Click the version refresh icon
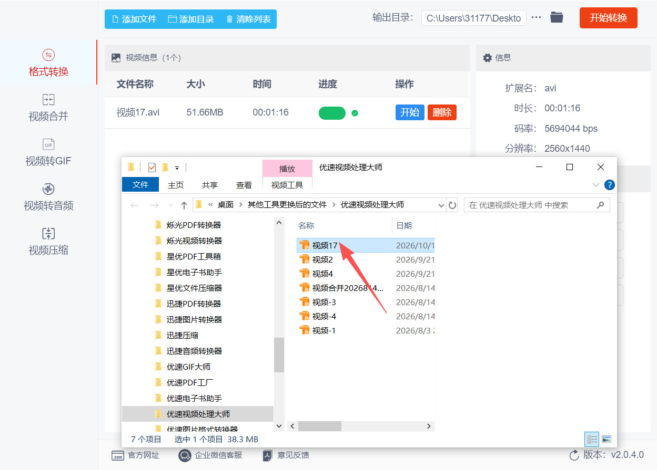This screenshot has width=657, height=470. click(574, 455)
